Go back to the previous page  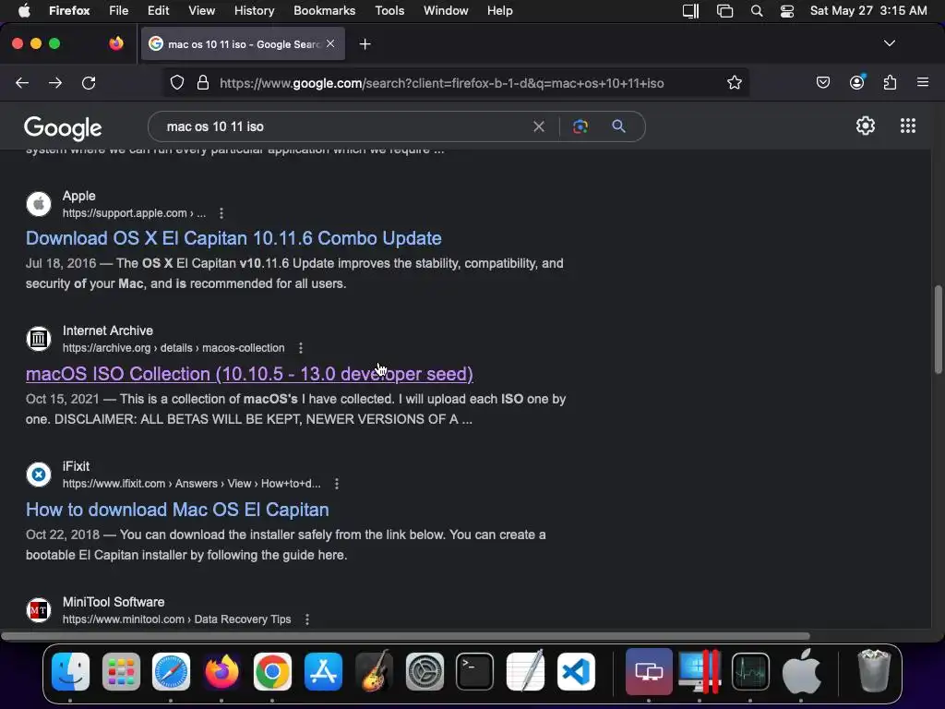pos(22,83)
